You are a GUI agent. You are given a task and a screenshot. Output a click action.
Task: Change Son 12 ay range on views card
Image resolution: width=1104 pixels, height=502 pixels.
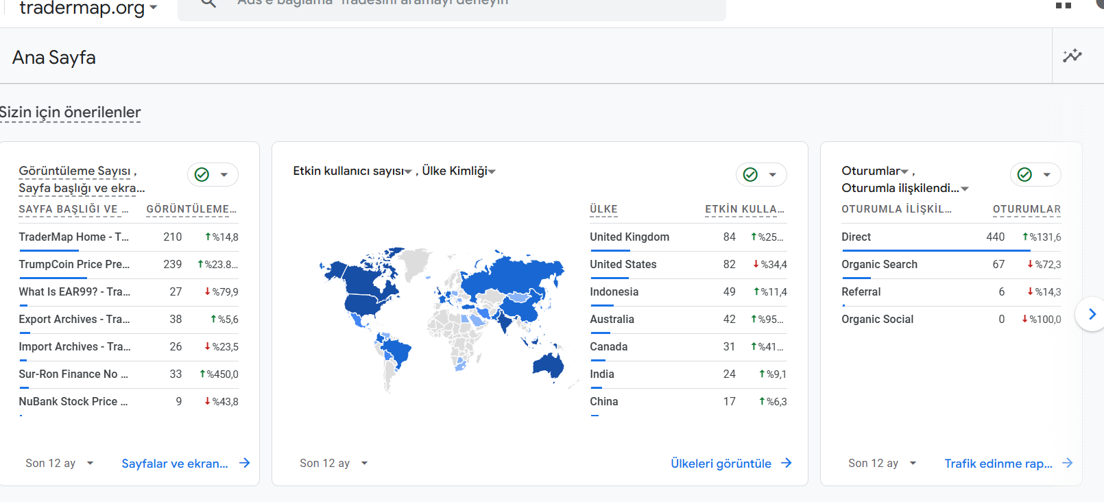pyautogui.click(x=60, y=463)
